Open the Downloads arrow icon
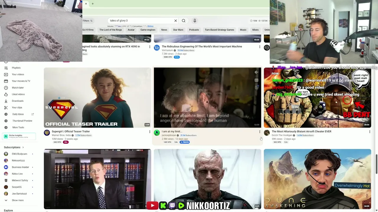Viewport: 378px width, 212px height. [x=6, y=101]
